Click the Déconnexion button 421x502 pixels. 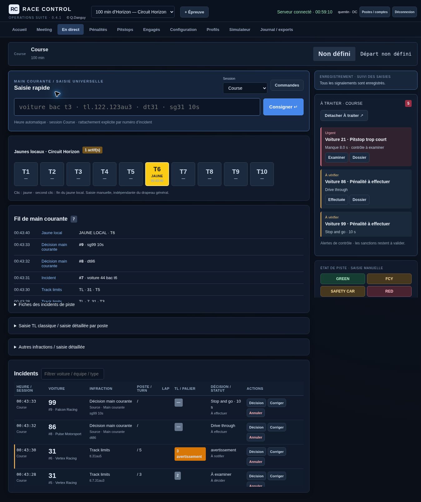pos(404,12)
